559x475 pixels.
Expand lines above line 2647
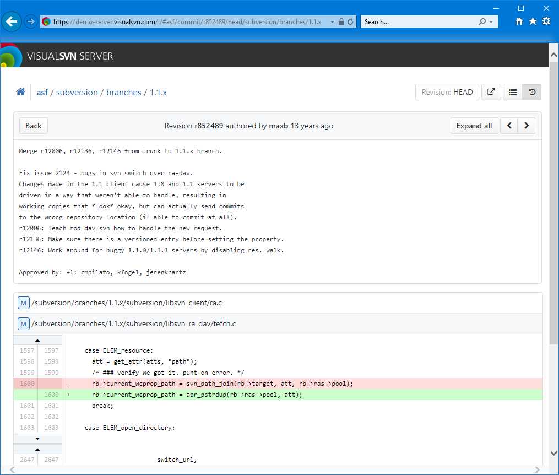pyautogui.click(x=37, y=449)
